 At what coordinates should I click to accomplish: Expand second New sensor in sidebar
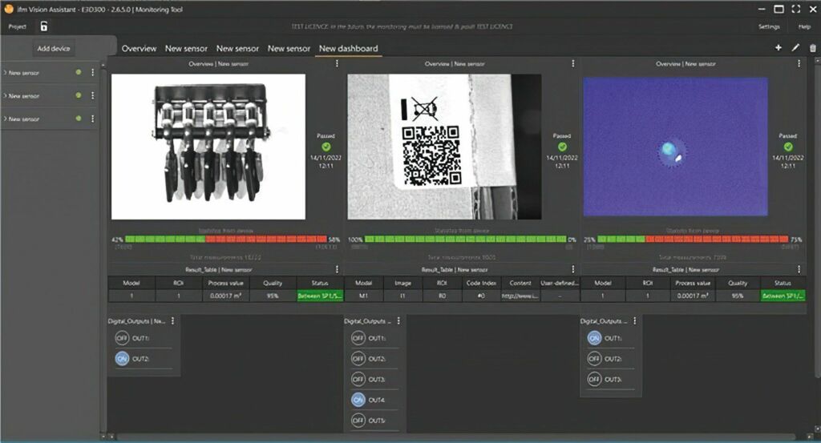6,95
